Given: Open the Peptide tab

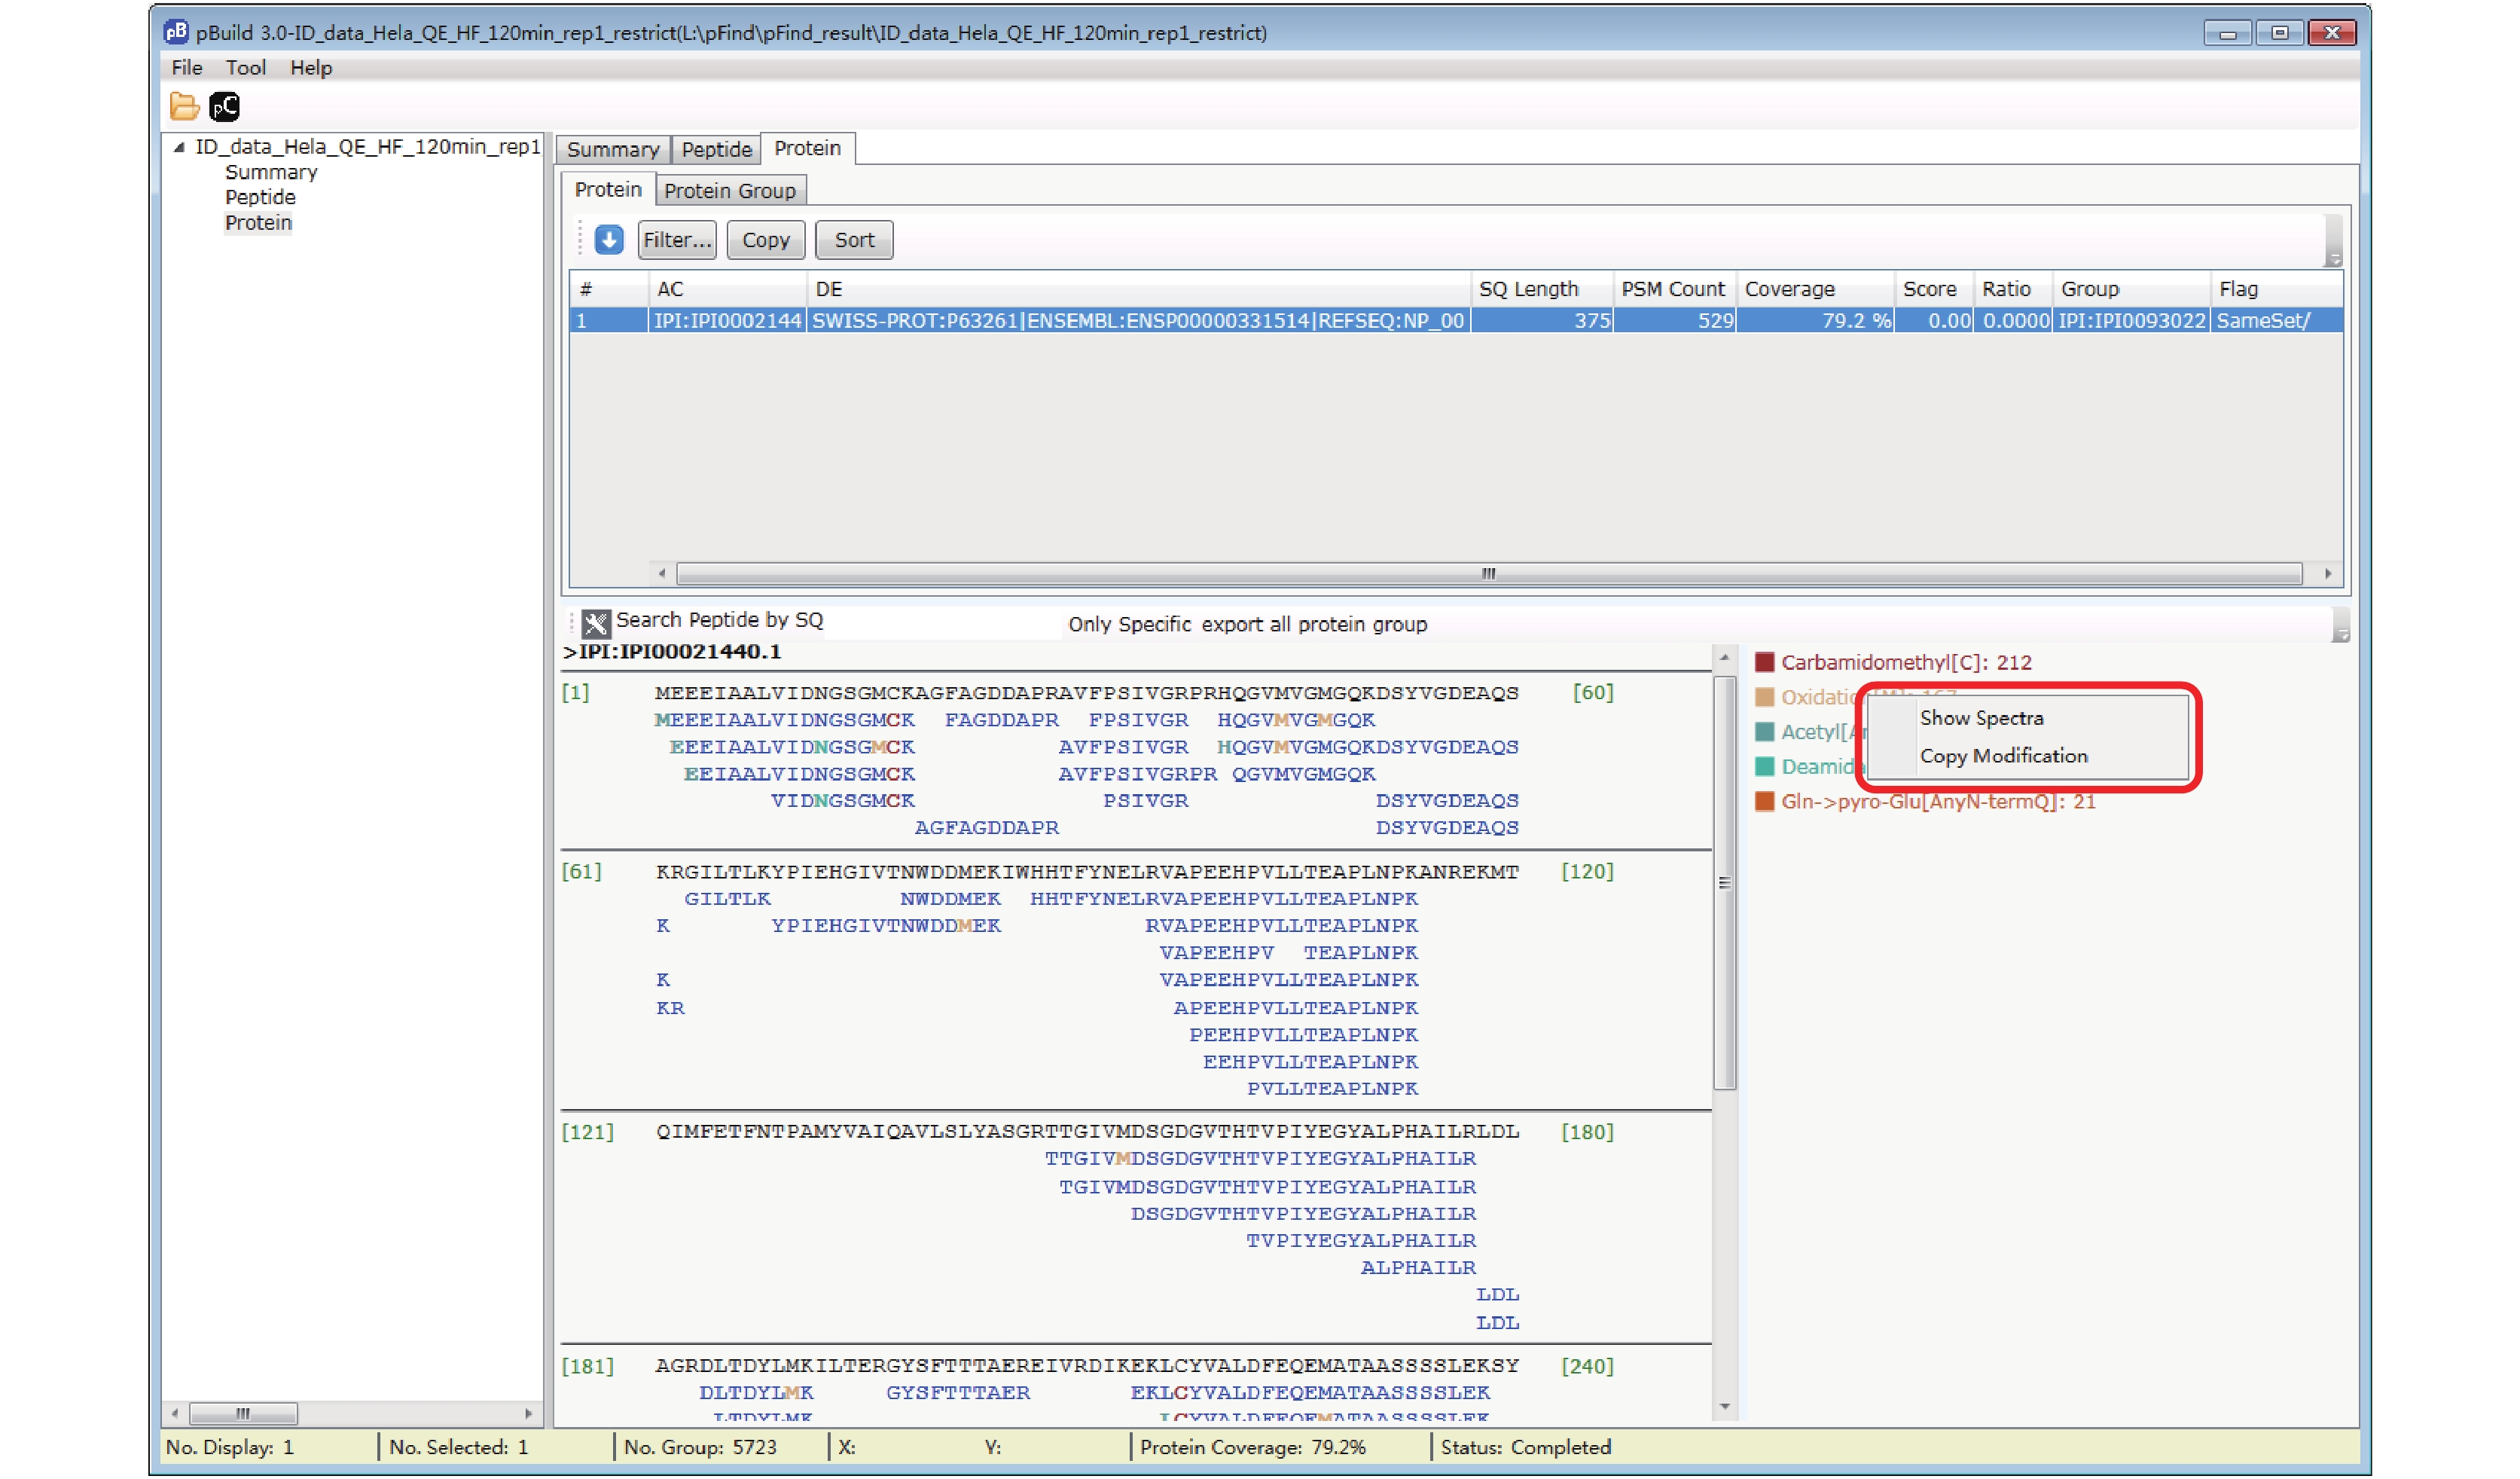Looking at the screenshot, I should 716,149.
